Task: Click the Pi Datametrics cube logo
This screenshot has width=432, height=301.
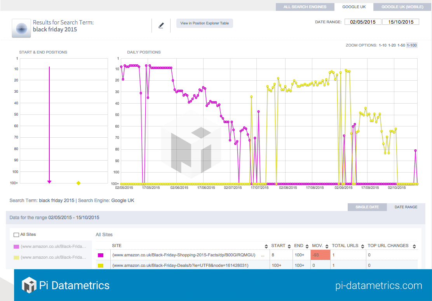Action: coord(29,285)
